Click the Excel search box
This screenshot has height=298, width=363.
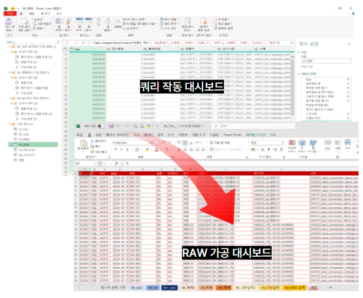(x=253, y=126)
